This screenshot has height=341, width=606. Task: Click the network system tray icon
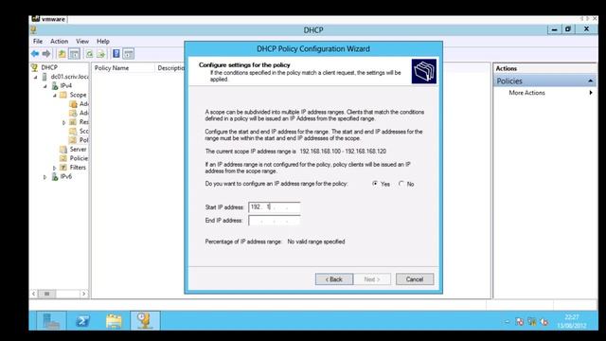tap(532, 322)
